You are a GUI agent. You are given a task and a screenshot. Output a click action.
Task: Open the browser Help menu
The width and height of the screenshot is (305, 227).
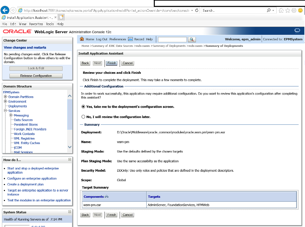point(60,24)
